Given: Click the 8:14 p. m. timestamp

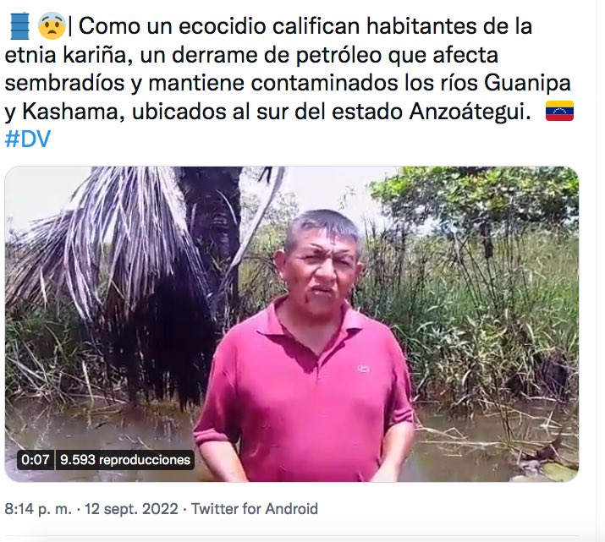Looking at the screenshot, I should pos(38,509).
